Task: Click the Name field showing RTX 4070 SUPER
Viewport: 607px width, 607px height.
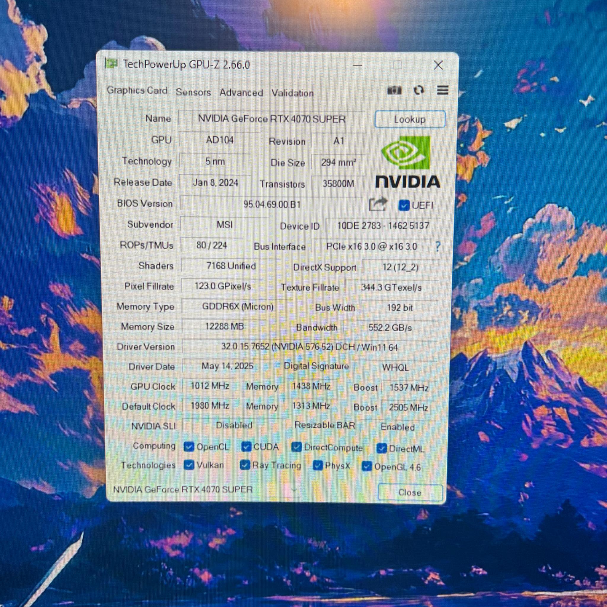Action: [x=272, y=119]
